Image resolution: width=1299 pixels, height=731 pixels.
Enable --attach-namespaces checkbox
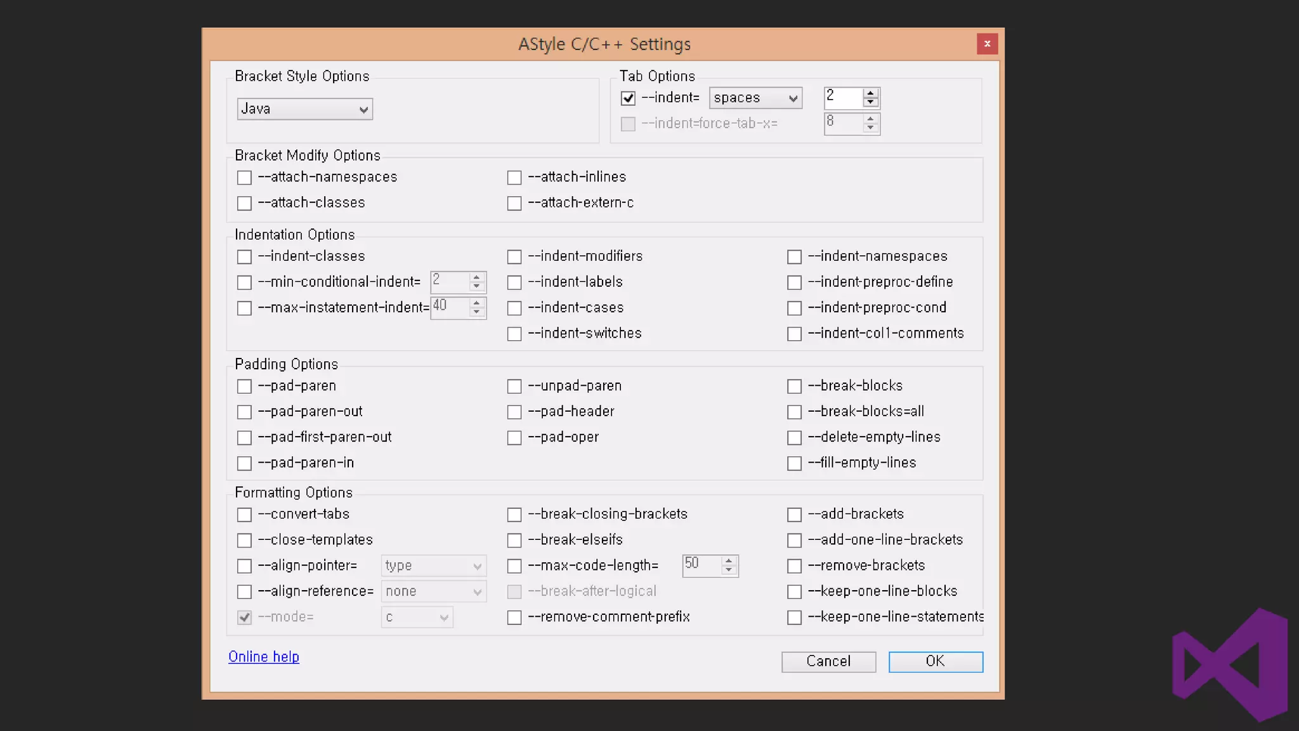coord(244,178)
